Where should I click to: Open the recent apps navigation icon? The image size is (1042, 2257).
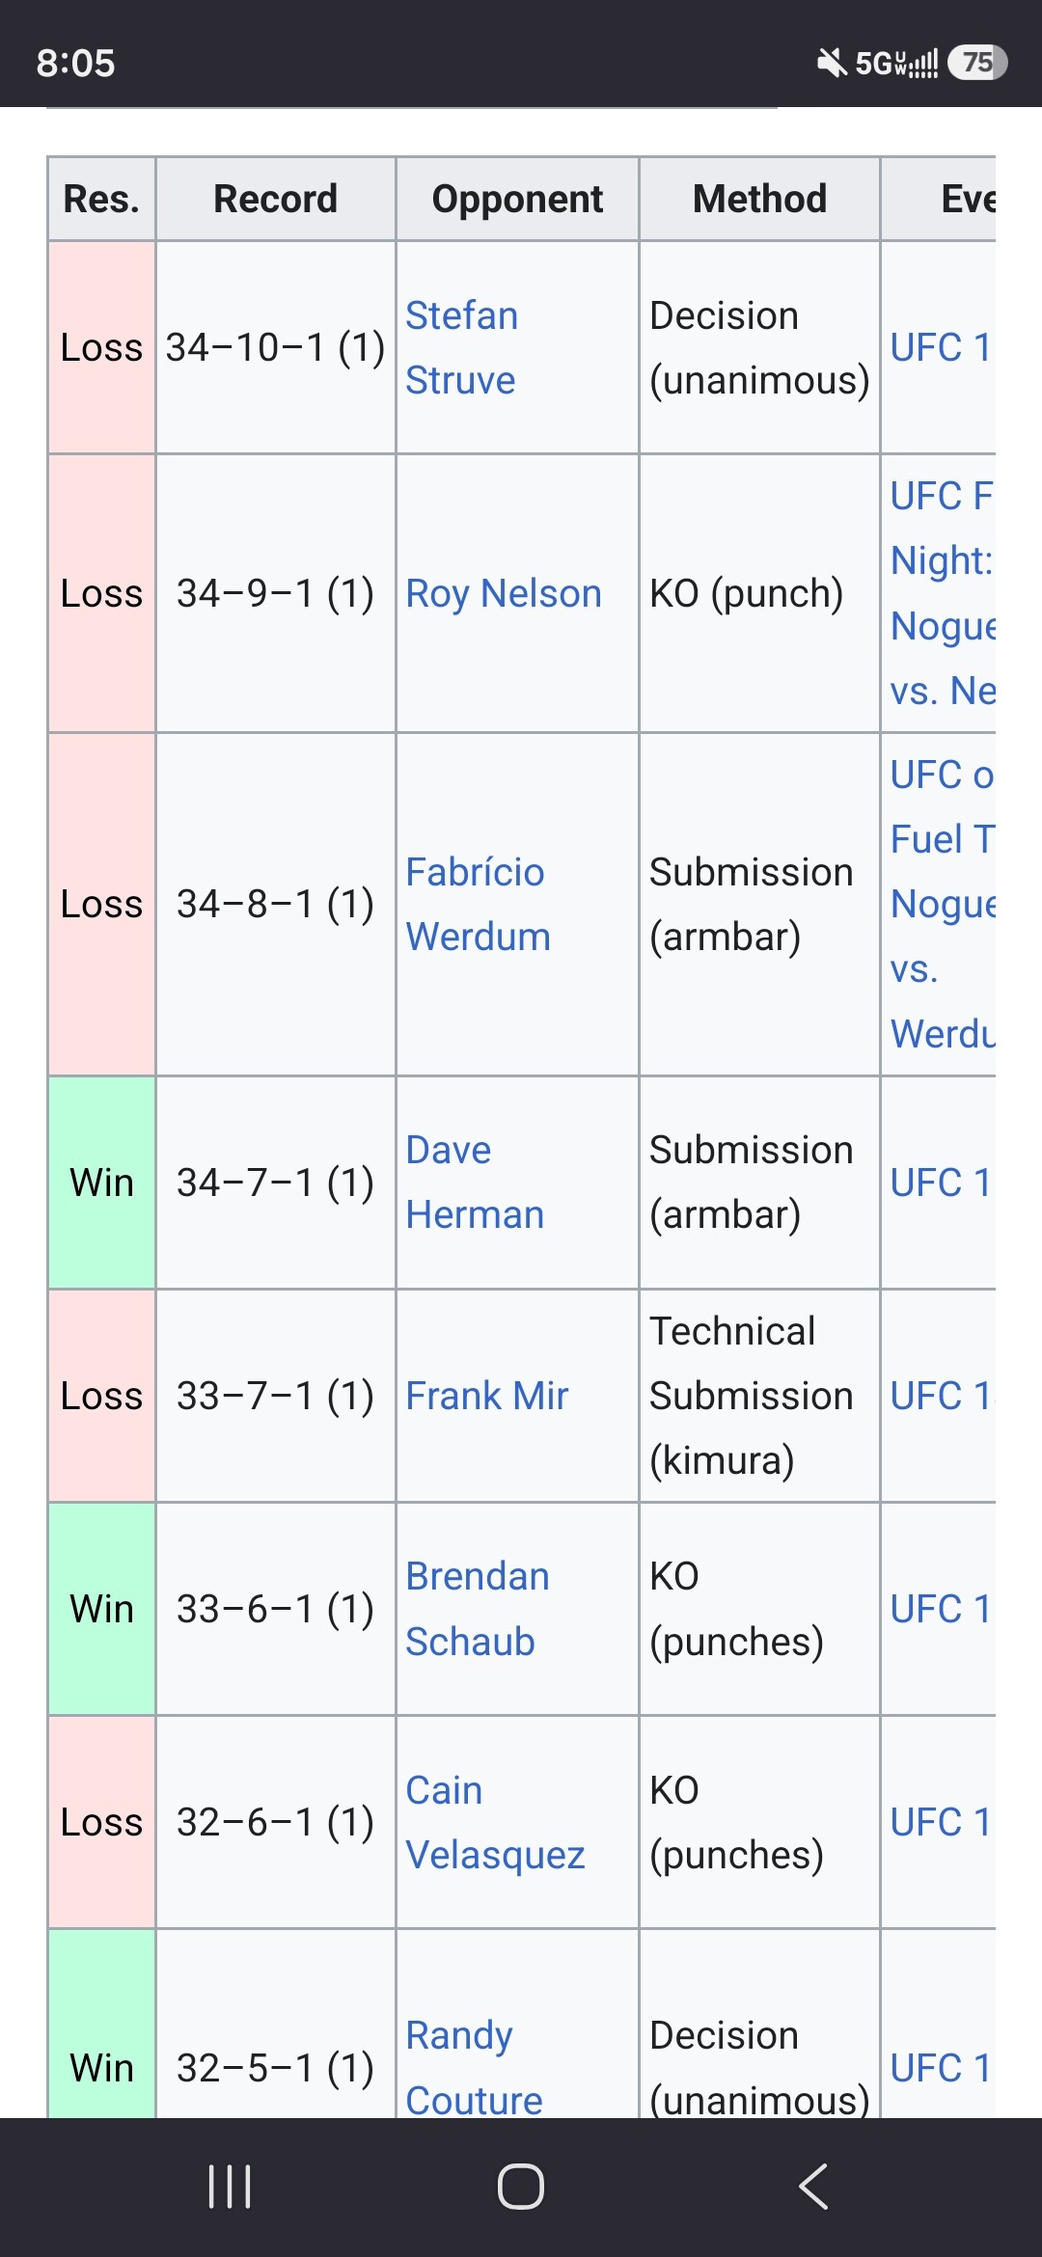230,2186
